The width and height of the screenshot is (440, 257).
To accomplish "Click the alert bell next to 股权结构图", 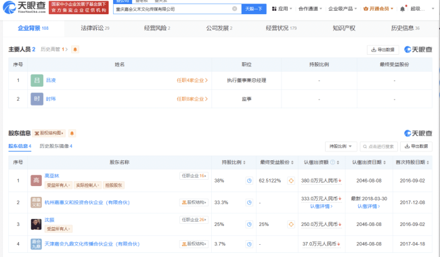I will (x=72, y=133).
